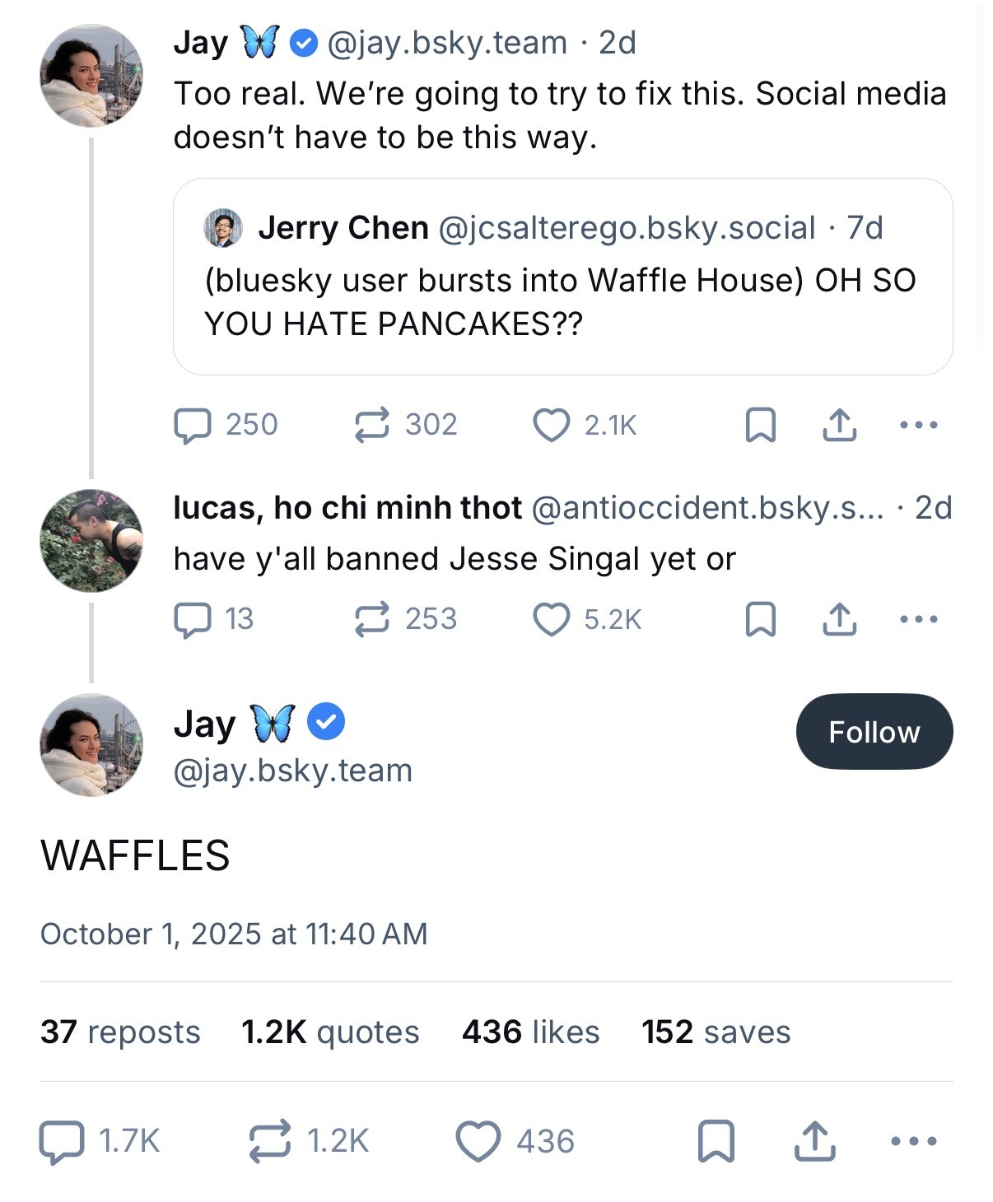Image resolution: width=993 pixels, height=1202 pixels.
Task: Repost lucas's post with 253 reposts
Action: click(372, 620)
